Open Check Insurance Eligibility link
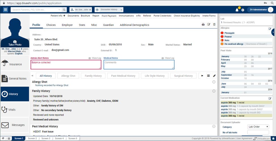Image resolution: width=276 pixels, height=141 pixels. 187,16
